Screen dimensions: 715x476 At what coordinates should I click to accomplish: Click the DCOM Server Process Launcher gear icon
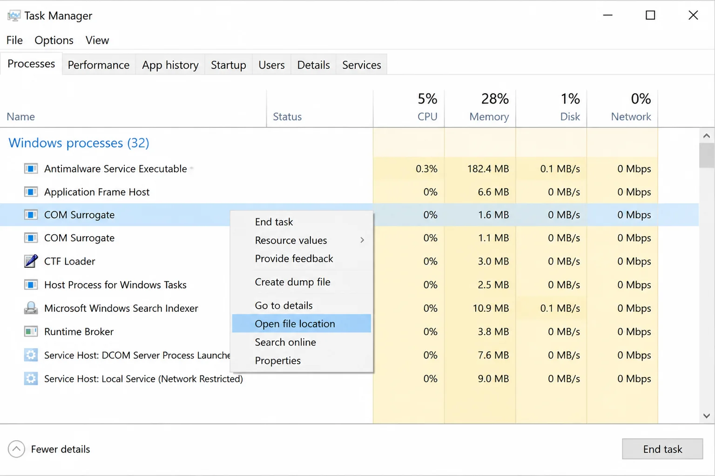31,355
